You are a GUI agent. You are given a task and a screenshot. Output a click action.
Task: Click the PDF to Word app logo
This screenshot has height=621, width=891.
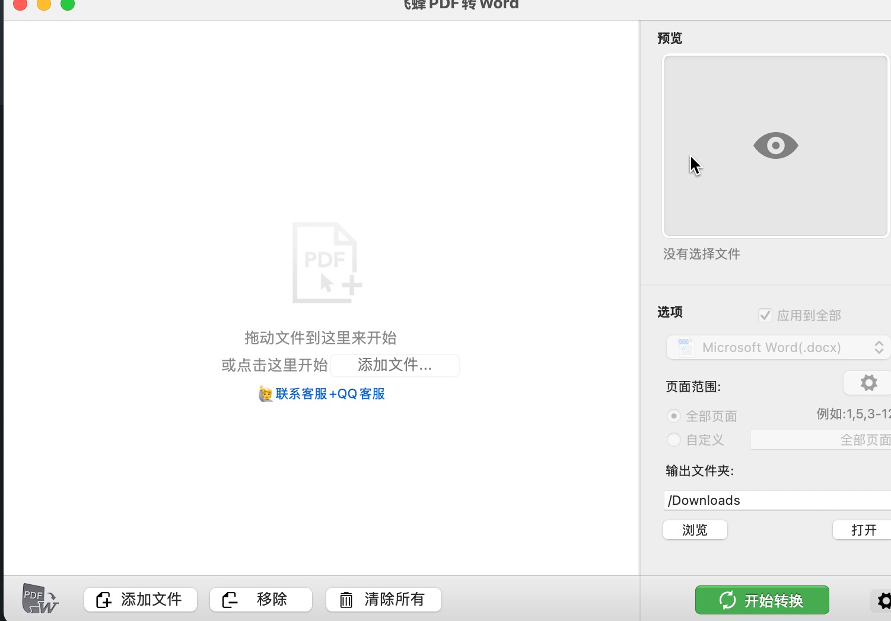coord(40,598)
